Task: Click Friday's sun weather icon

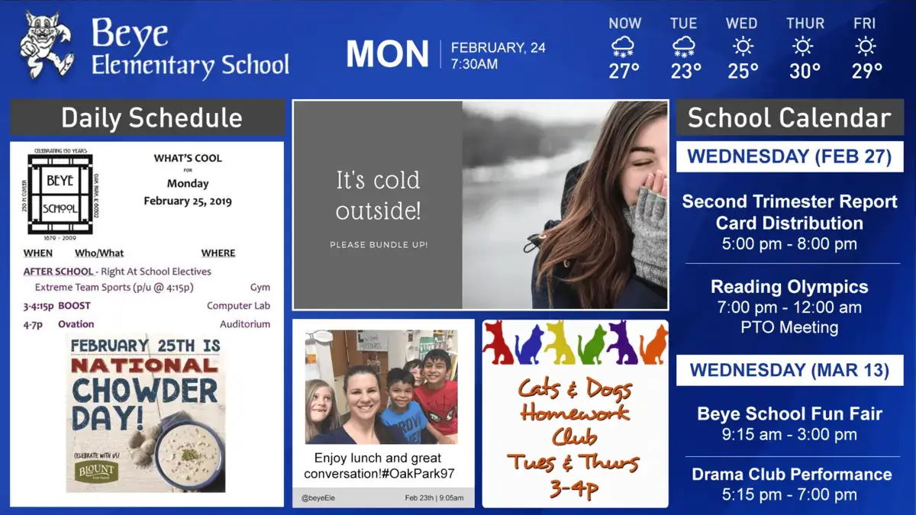Action: (865, 47)
